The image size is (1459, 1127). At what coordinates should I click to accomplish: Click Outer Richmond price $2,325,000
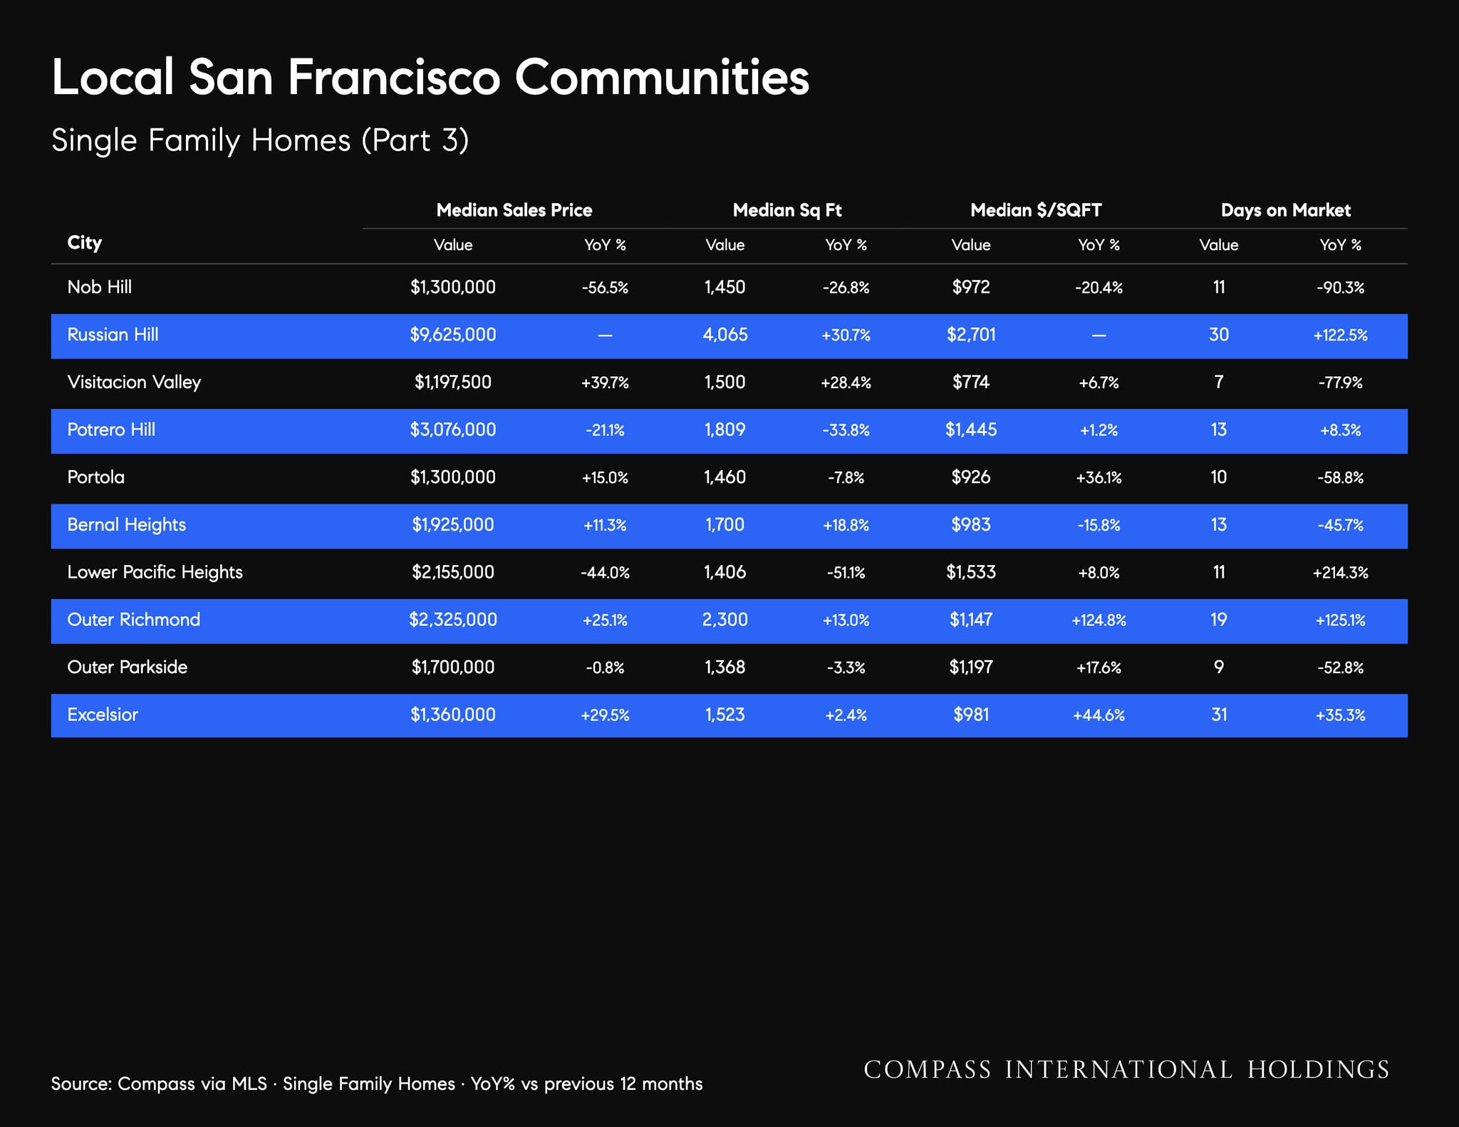click(x=453, y=620)
